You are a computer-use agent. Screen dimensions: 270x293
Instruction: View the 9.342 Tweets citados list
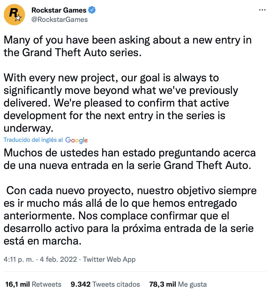105,284
